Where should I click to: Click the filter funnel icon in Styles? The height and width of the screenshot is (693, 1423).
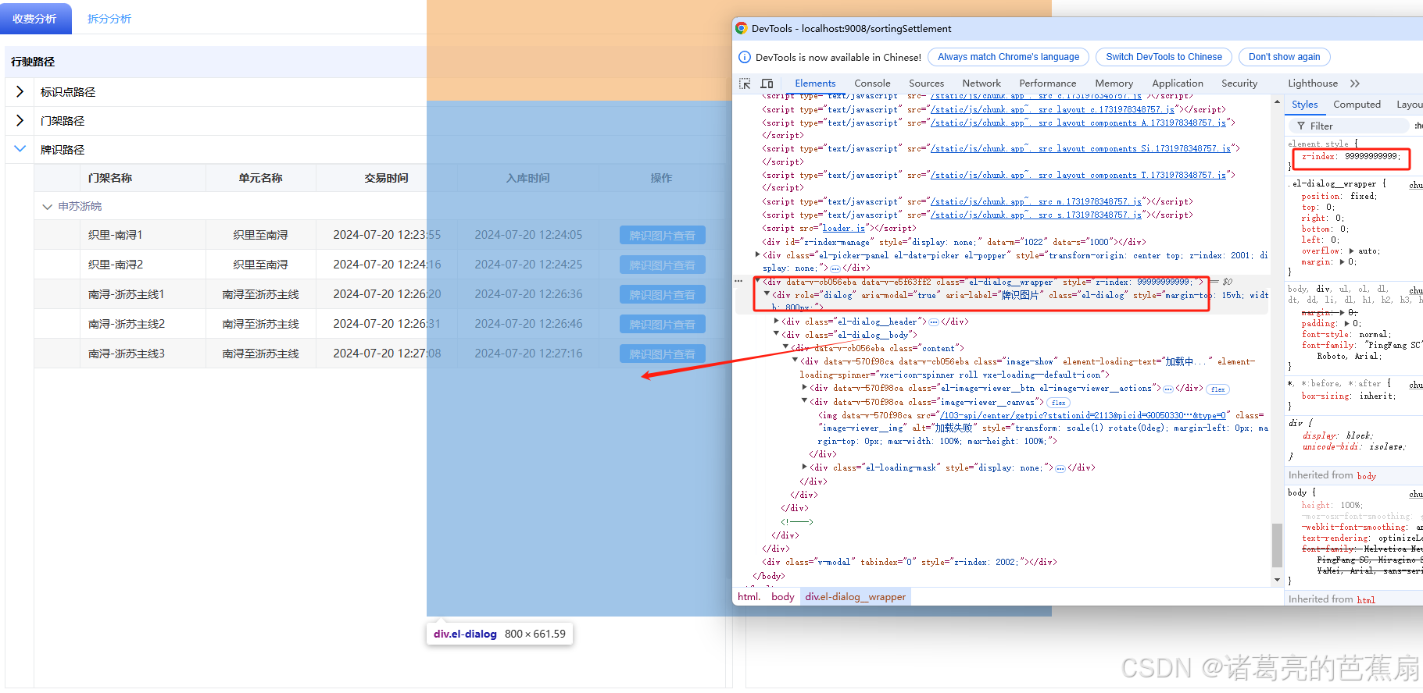(x=1301, y=126)
